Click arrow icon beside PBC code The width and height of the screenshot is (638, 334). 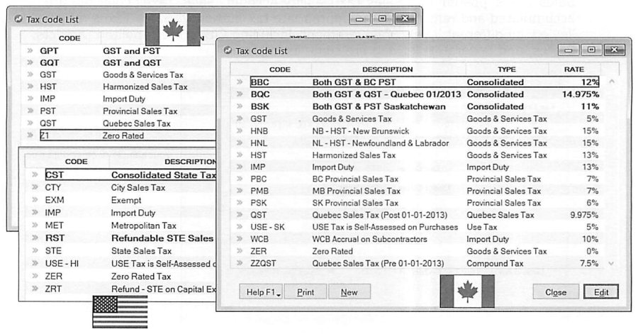click(x=240, y=179)
